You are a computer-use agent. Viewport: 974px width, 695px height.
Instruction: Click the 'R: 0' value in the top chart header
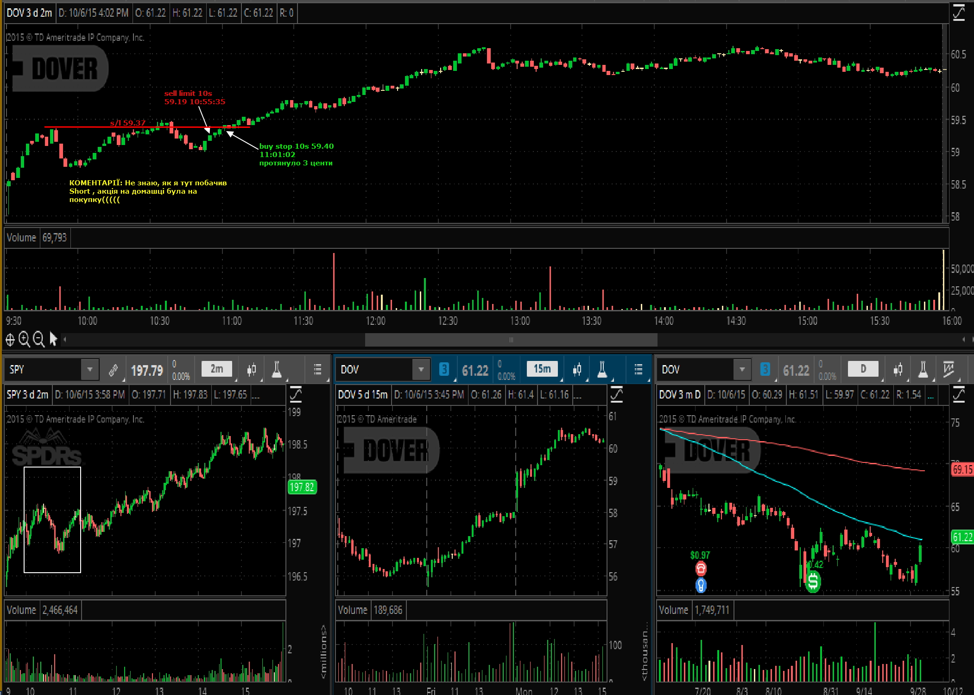(286, 13)
